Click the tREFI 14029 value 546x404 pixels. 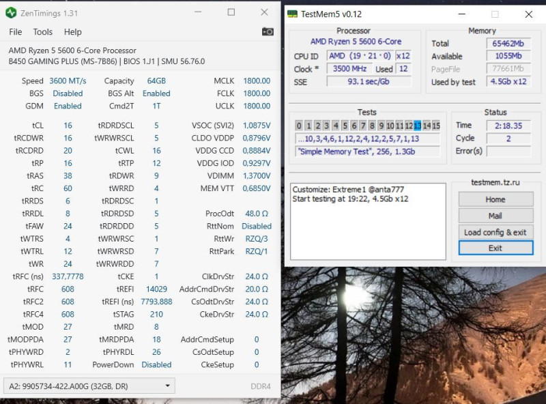(156, 289)
